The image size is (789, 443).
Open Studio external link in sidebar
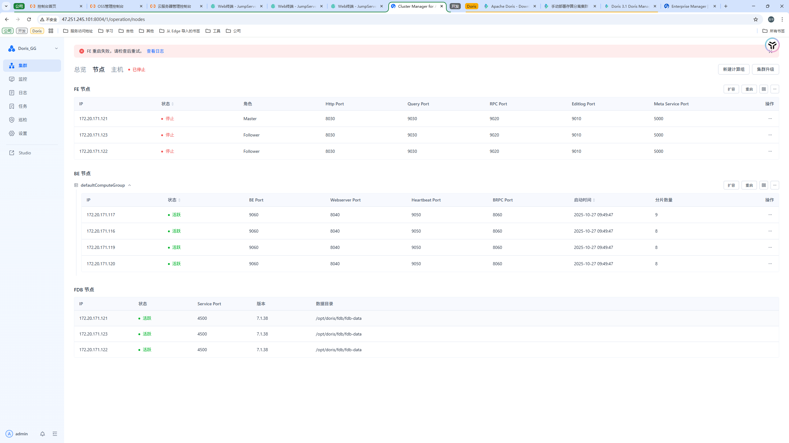pos(25,153)
